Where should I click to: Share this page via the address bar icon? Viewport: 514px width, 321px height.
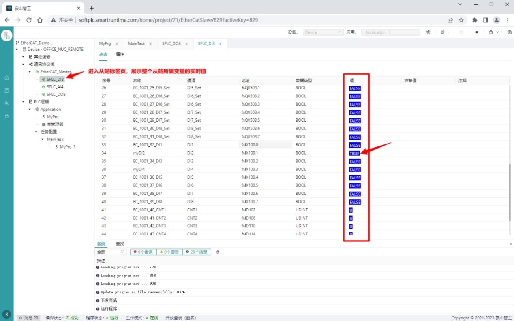coord(450,20)
